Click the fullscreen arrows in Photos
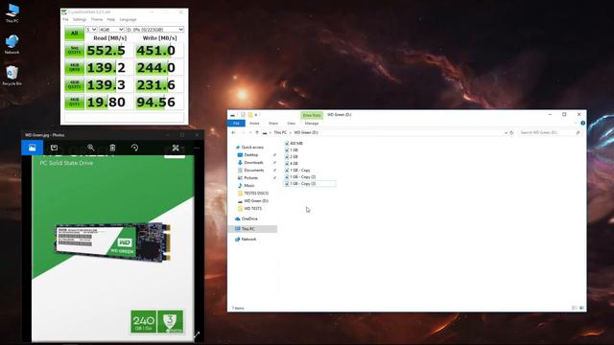 click(x=197, y=334)
